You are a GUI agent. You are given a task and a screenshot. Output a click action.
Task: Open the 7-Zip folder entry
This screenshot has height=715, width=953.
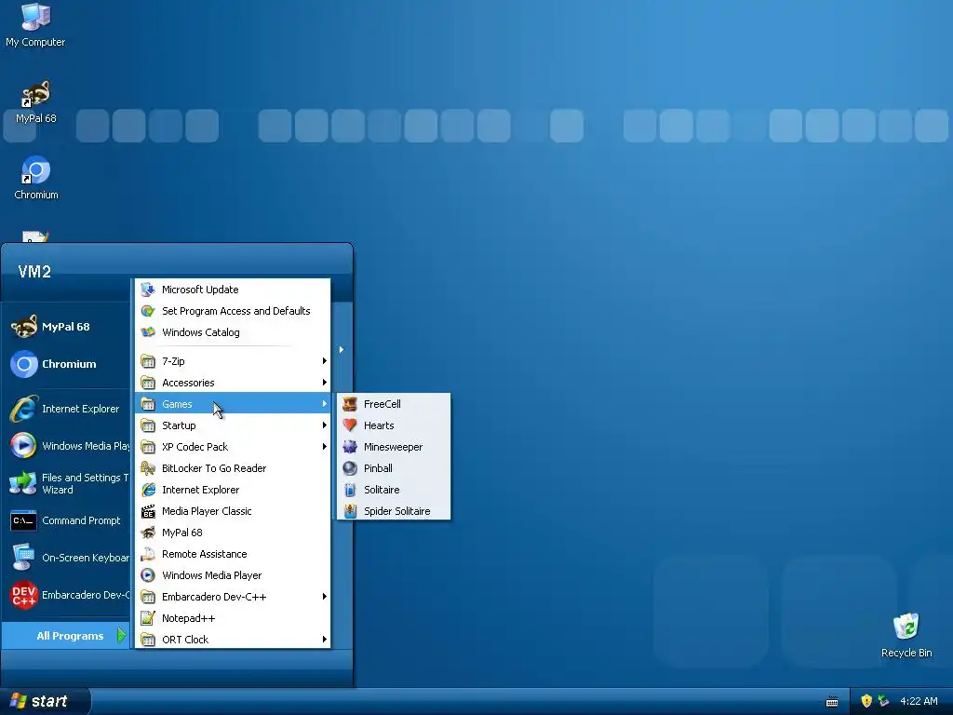tap(233, 361)
